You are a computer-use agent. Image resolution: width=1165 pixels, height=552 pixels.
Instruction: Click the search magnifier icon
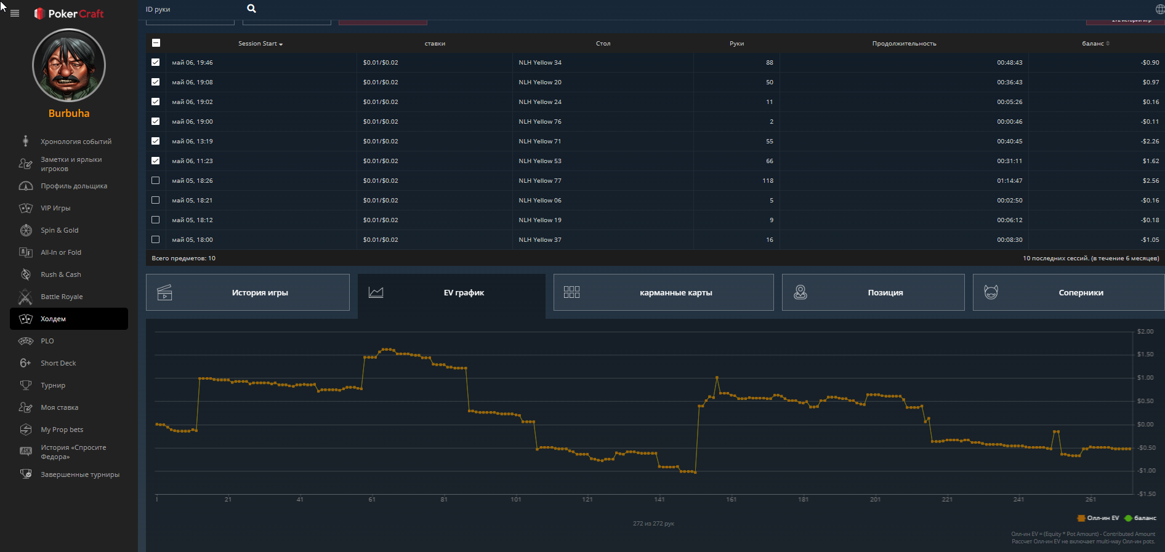(251, 9)
